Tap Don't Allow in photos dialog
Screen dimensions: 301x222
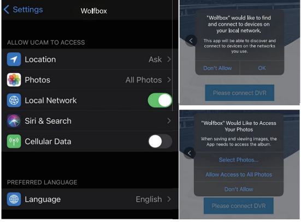coord(239,189)
